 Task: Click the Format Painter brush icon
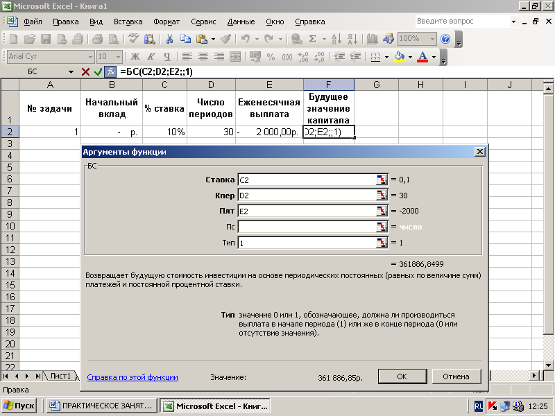[225, 39]
